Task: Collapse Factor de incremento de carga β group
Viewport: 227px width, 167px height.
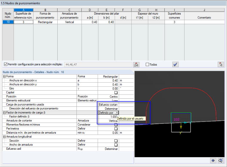Action: [x=4, y=113]
